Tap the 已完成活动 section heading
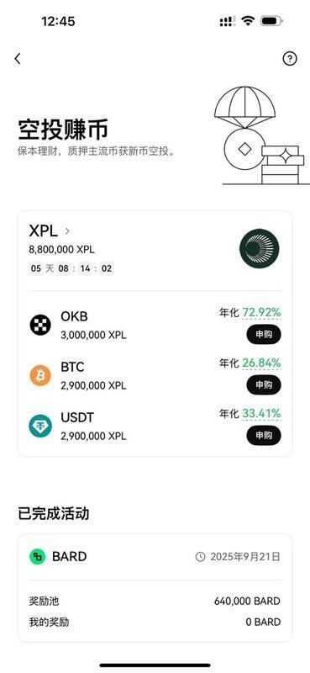 (x=54, y=513)
